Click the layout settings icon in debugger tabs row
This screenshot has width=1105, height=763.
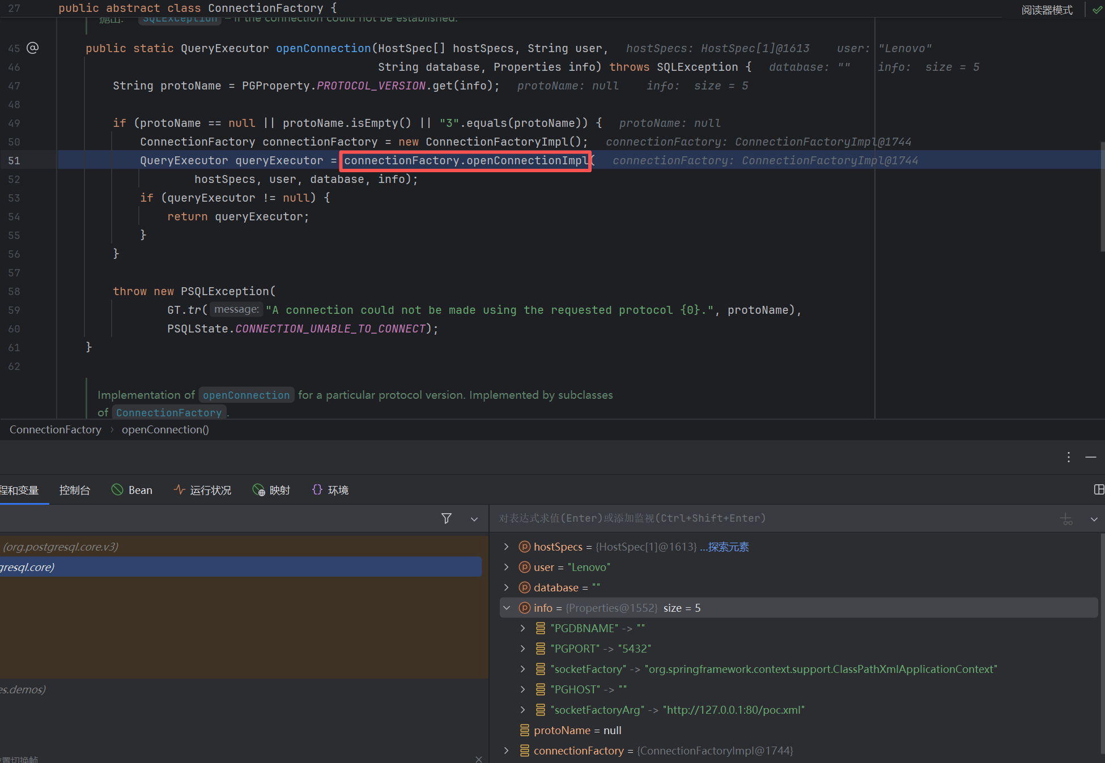point(1098,489)
